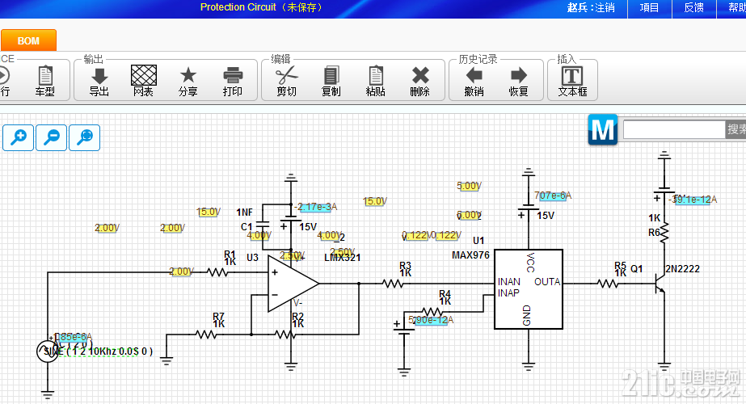Click the 5.00V voltage probe label
Viewport: 746px width, 404px height.
469,186
